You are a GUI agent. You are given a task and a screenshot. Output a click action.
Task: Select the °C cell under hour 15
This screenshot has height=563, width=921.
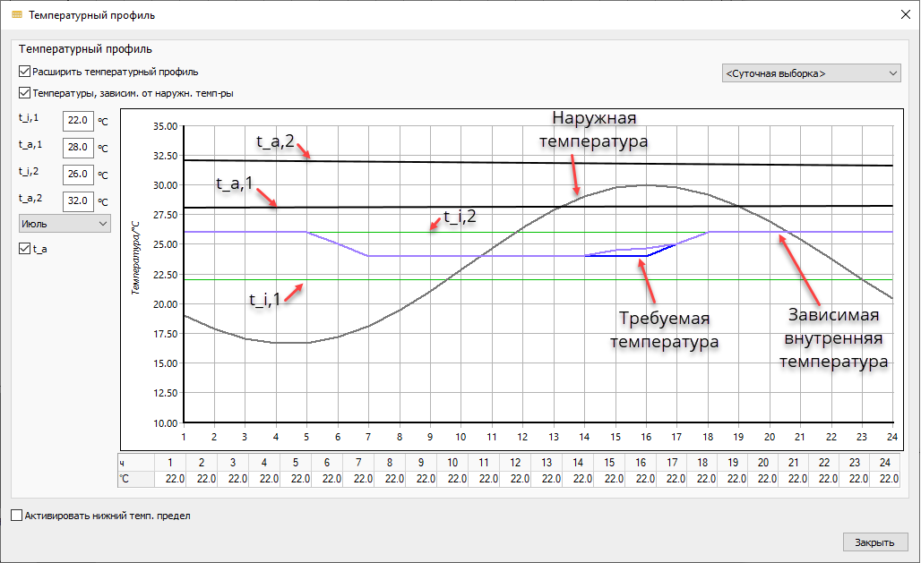tap(610, 479)
